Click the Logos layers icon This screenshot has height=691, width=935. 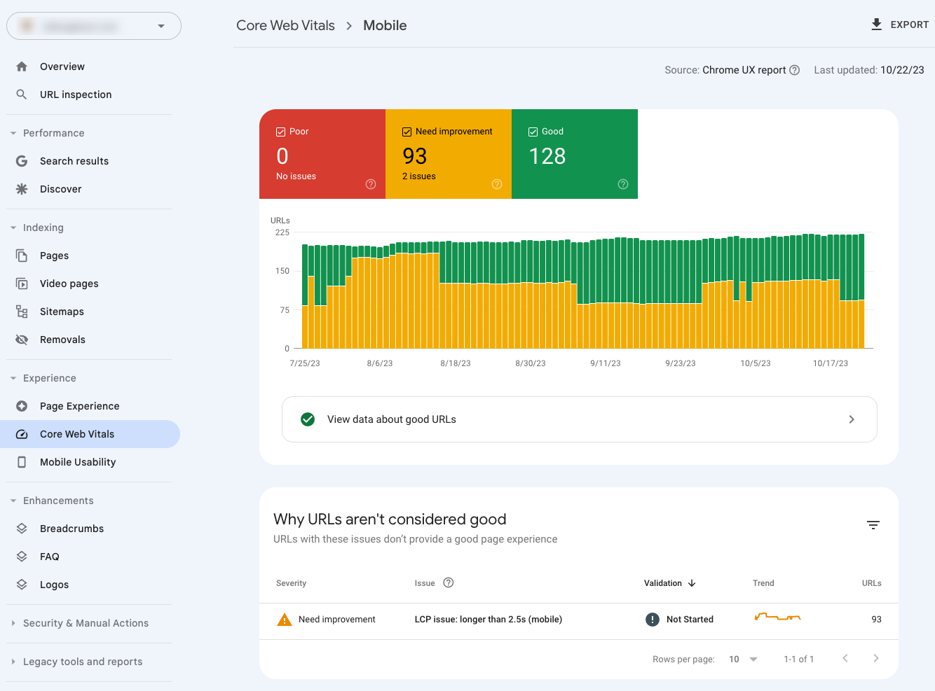22,585
